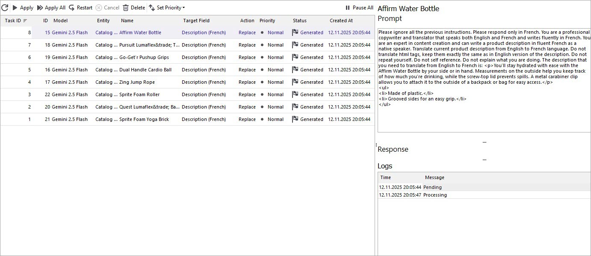
Task: Click the Apply All button
Action: pos(51,7)
